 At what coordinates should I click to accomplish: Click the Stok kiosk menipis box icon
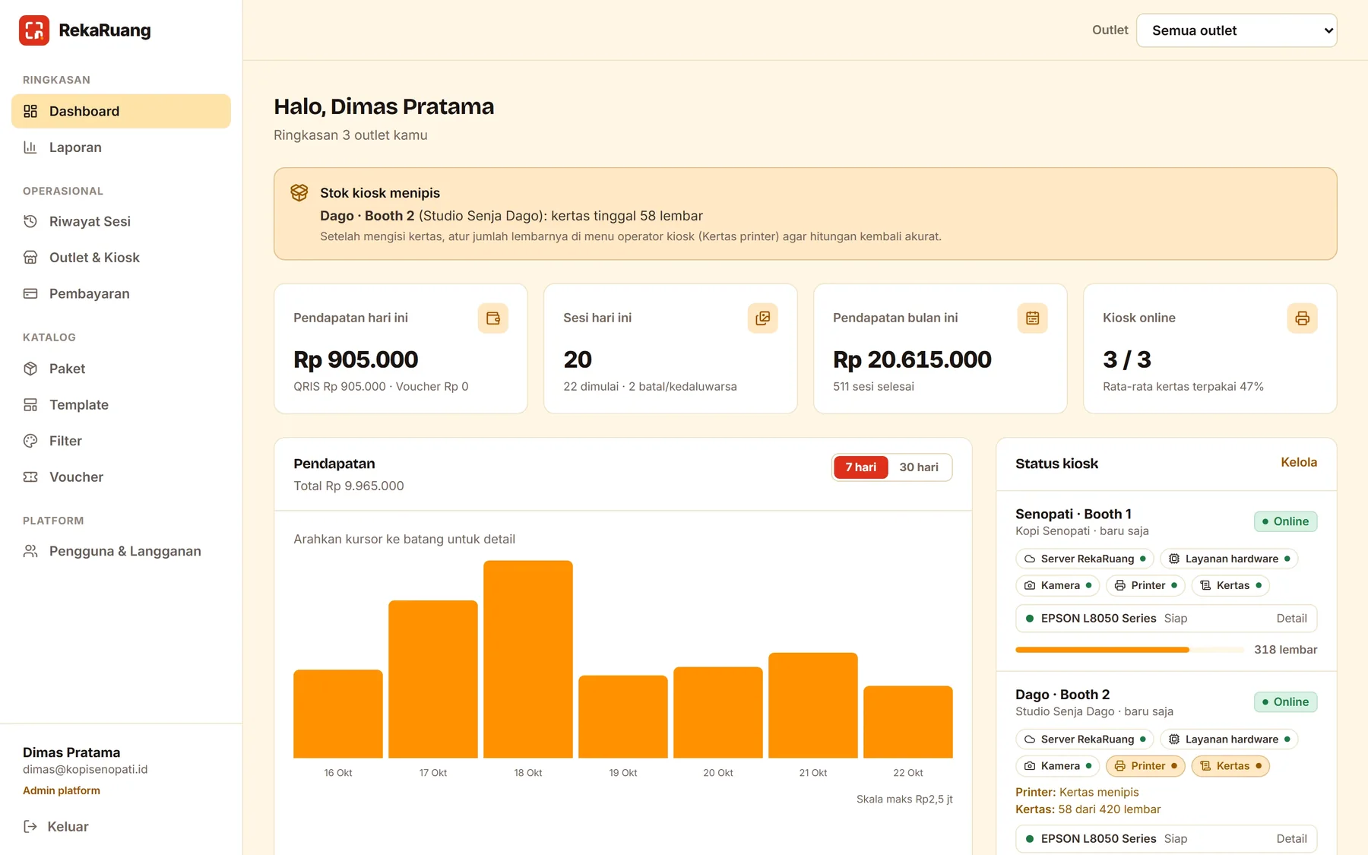coord(299,192)
